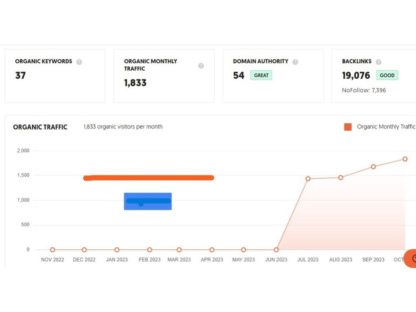Select the JAN 2023 data point

coord(117,250)
